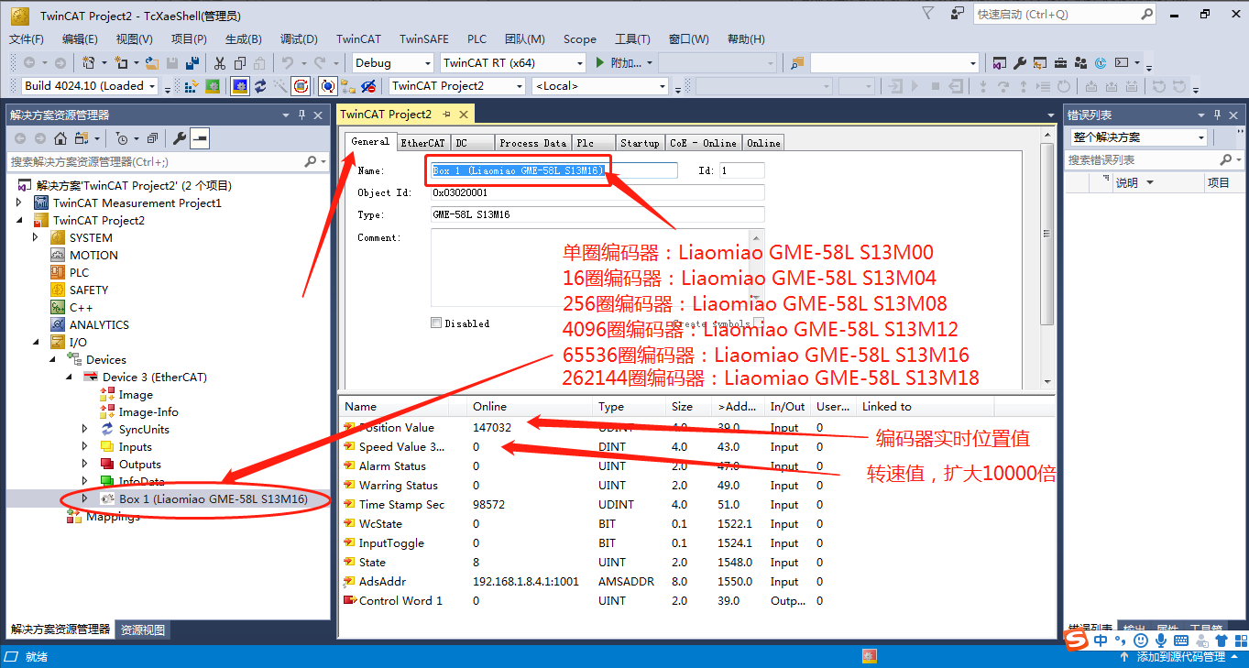
Task: Click the Properties wrench icon in main toolbar
Action: point(1019,63)
